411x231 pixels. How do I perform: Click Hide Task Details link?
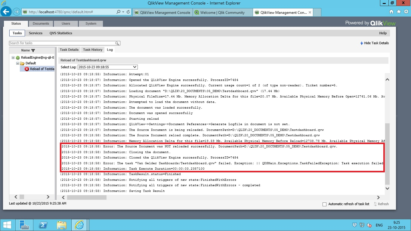click(375, 43)
